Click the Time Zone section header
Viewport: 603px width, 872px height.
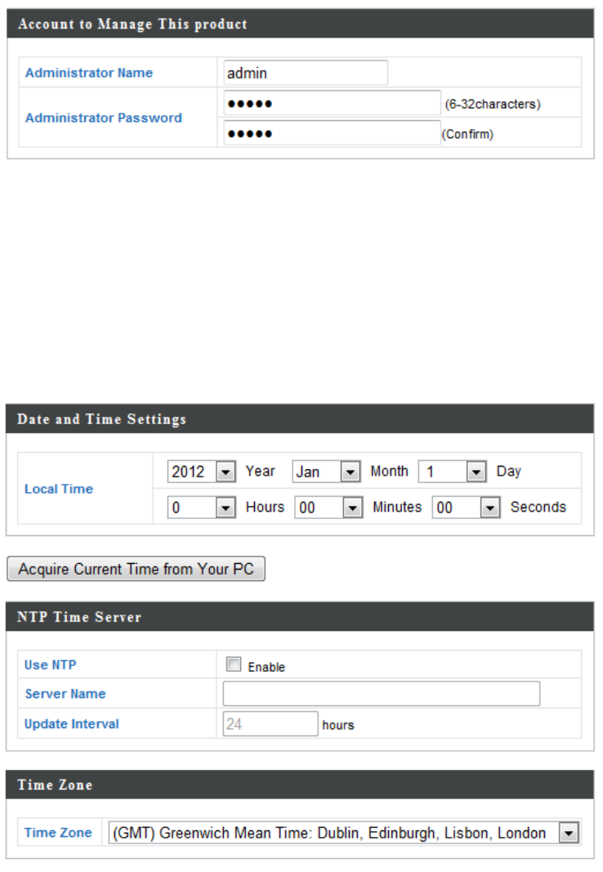coord(55,785)
